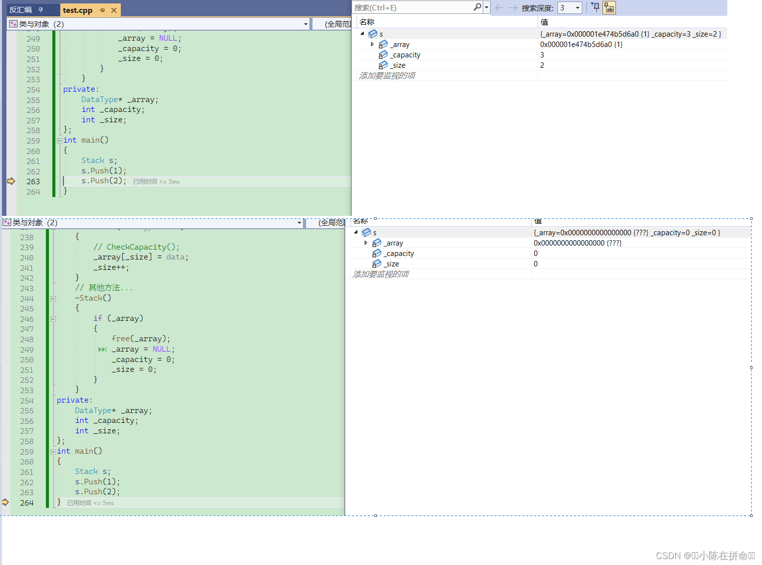Toggle the highlighted ab display format icon

click(609, 7)
